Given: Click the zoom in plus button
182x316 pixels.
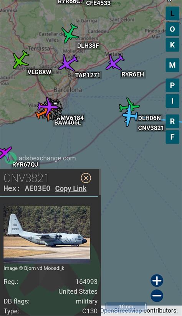Looking at the screenshot, I should pos(157,280).
